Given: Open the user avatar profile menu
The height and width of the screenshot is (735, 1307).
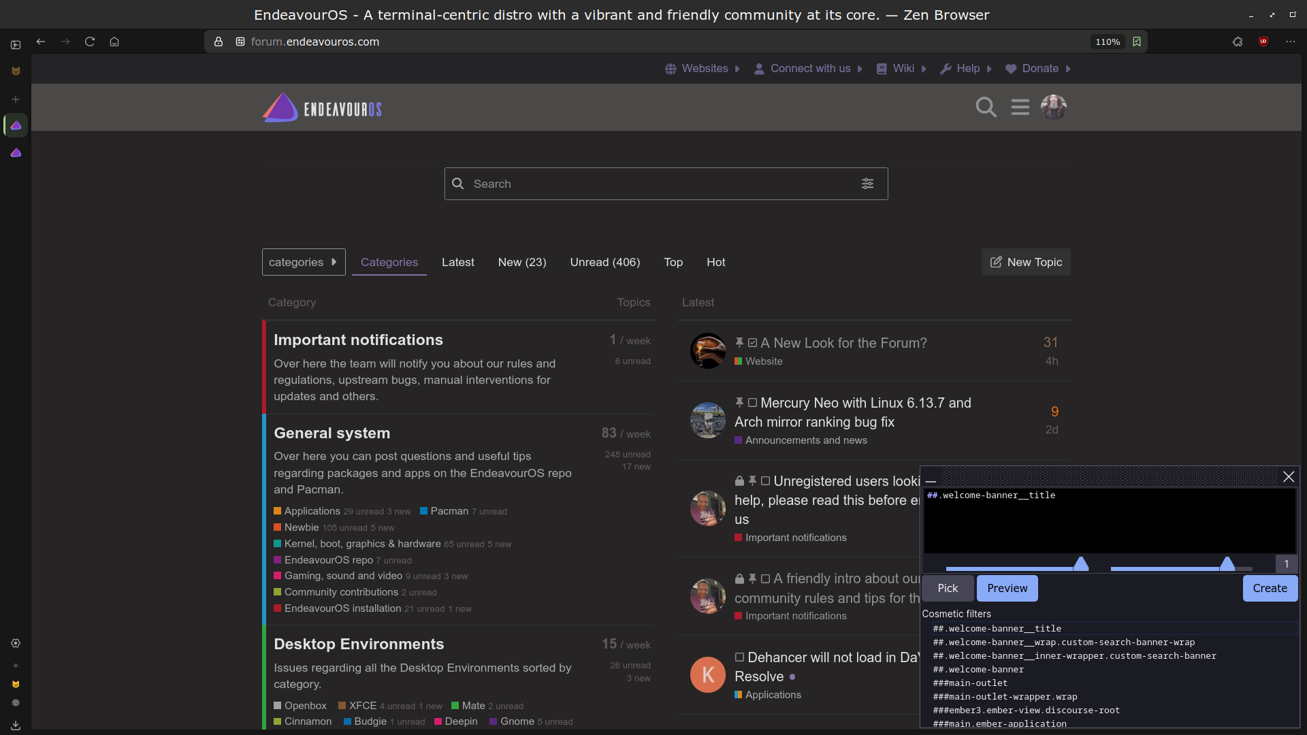Looking at the screenshot, I should tap(1053, 107).
